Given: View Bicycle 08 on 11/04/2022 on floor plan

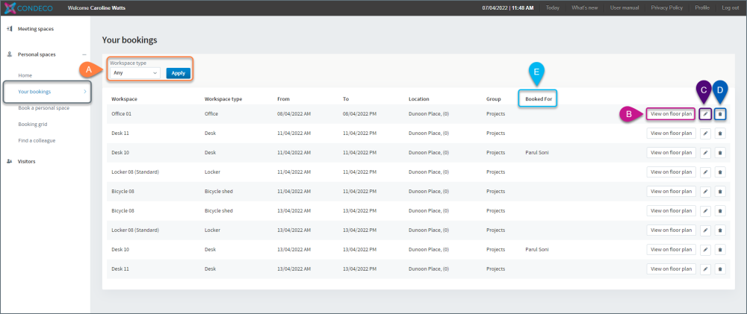Looking at the screenshot, I should coord(672,191).
